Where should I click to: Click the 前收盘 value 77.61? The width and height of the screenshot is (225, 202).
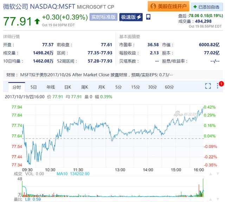[x=107, y=45]
